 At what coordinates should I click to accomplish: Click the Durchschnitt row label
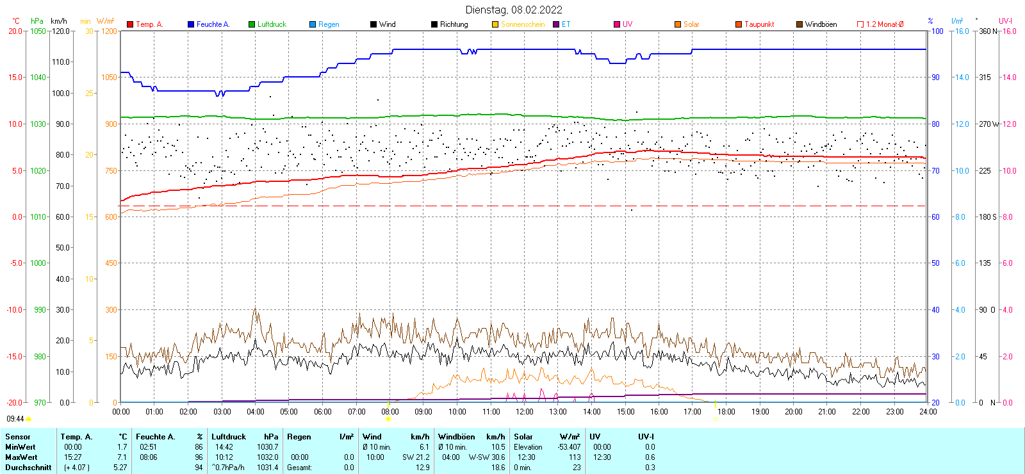click(28, 468)
